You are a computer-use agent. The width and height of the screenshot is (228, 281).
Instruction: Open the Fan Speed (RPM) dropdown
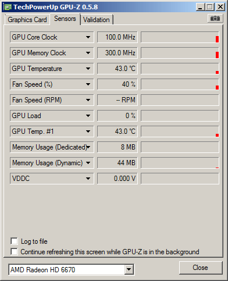(88, 100)
